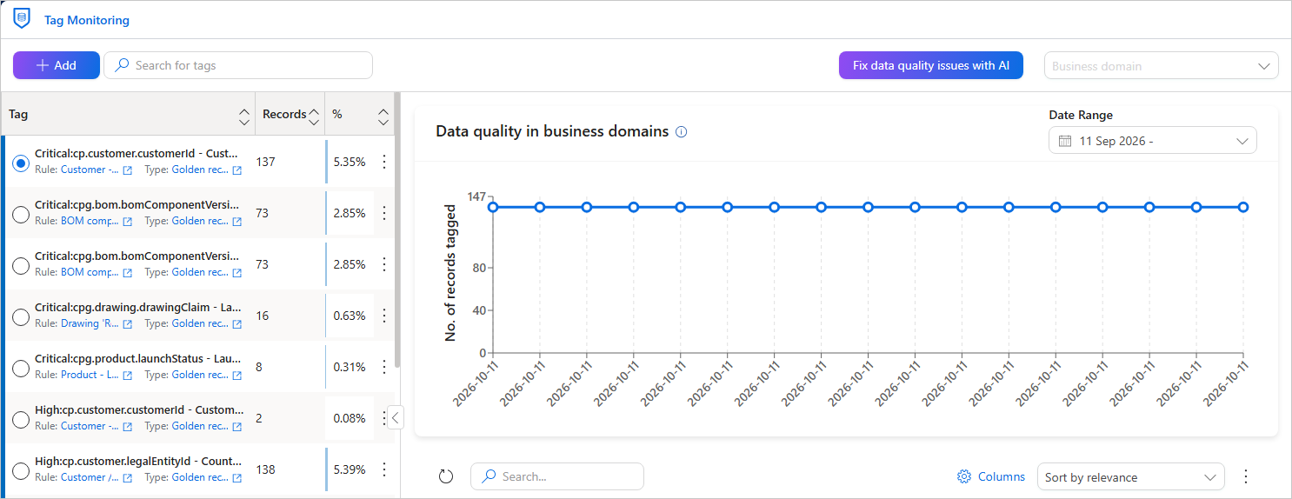Click in the Search for tags field
Screen dimensions: 1292x499
pyautogui.click(x=238, y=65)
